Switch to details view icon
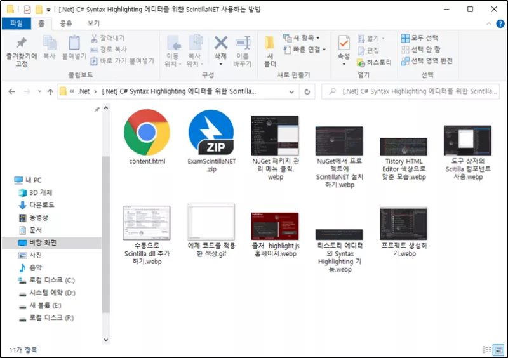The image size is (508, 358). 486,350
